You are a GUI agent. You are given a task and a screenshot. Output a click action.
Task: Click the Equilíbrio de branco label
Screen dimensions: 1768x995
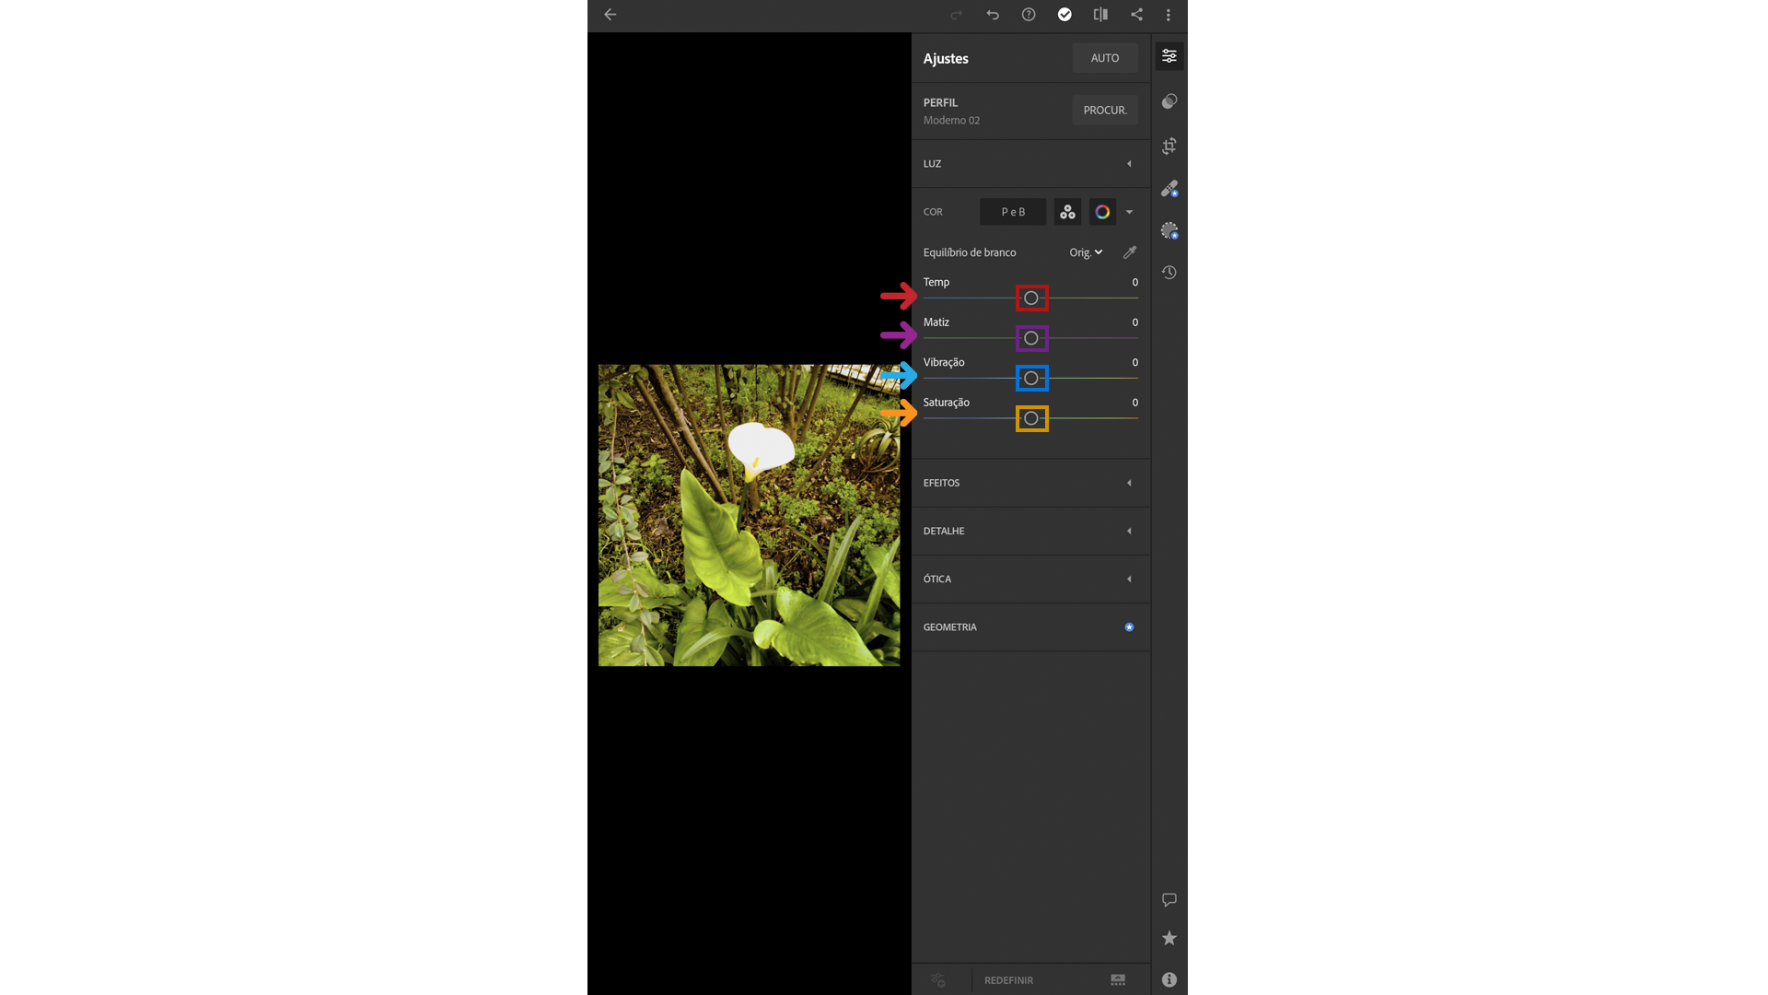pos(970,252)
